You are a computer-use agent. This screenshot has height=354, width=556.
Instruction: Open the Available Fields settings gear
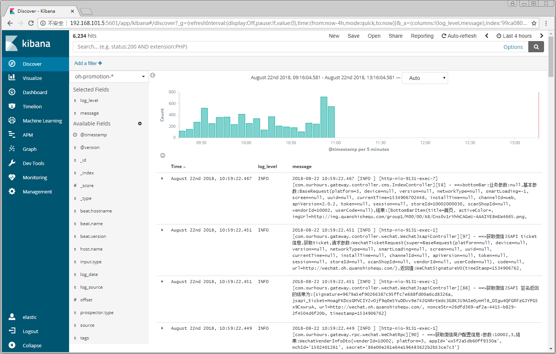140,124
